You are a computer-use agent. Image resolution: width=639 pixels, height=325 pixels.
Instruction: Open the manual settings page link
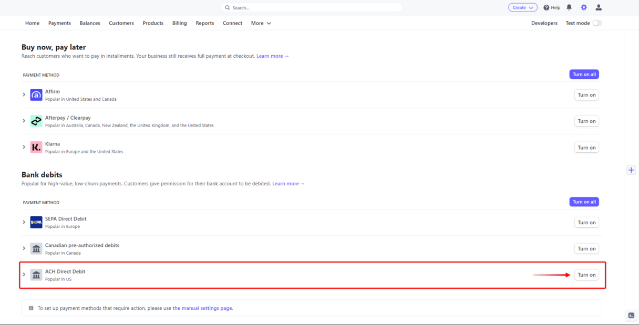202,308
